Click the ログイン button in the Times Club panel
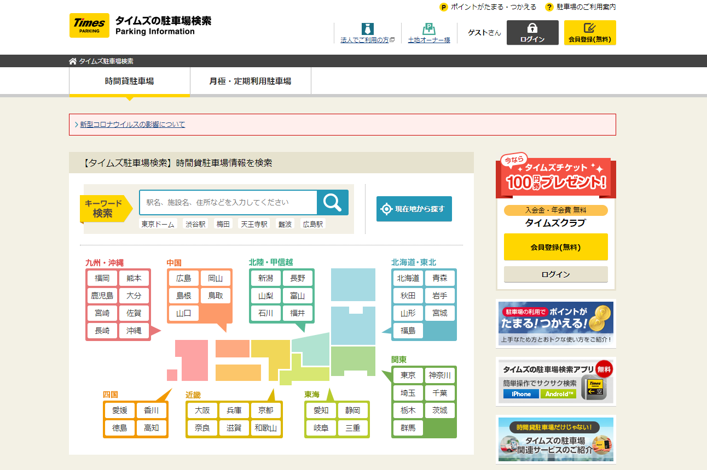The width and height of the screenshot is (707, 470). tap(555, 274)
